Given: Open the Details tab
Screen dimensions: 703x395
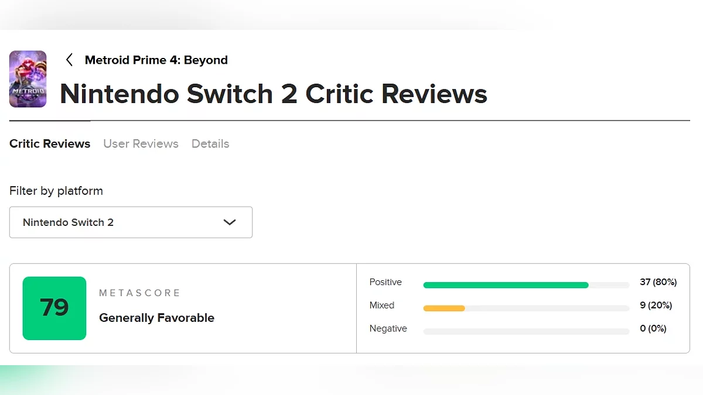Looking at the screenshot, I should point(210,143).
